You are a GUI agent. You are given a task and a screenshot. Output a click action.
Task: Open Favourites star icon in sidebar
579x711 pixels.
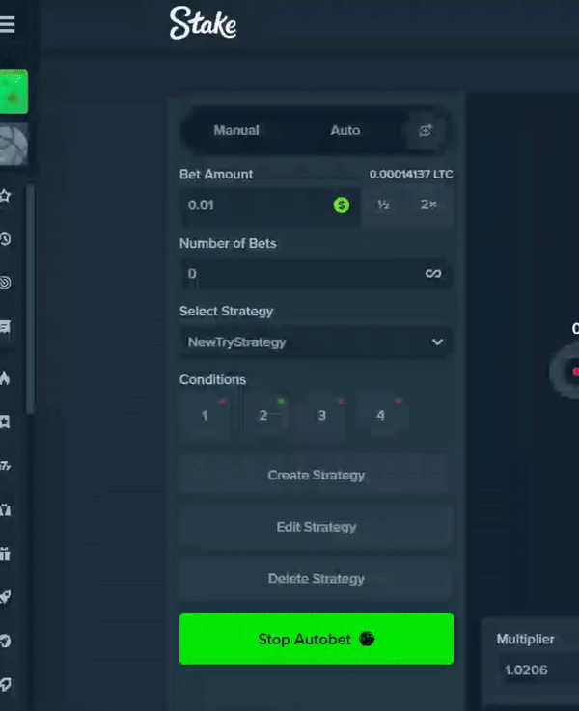click(6, 196)
